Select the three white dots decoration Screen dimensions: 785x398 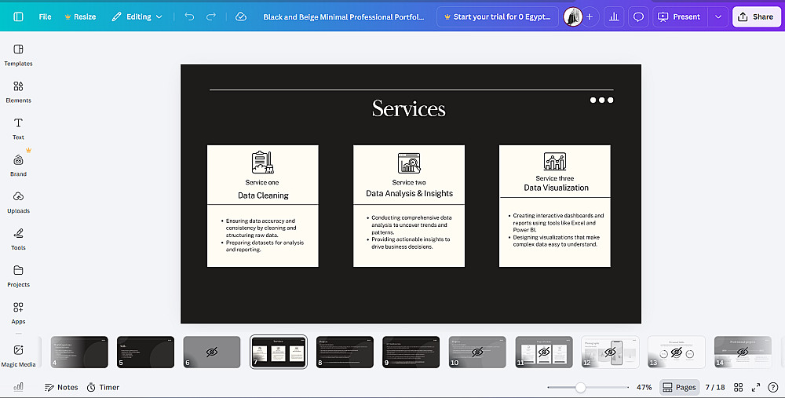601,100
